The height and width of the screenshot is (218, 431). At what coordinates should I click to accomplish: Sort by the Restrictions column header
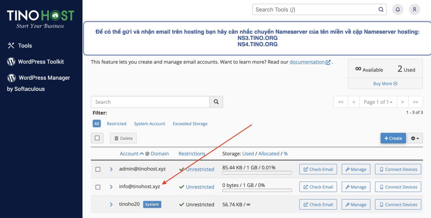[x=192, y=154]
